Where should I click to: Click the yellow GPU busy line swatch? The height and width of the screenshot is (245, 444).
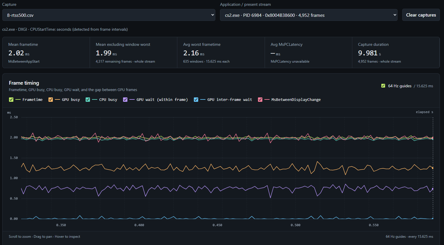pos(57,99)
